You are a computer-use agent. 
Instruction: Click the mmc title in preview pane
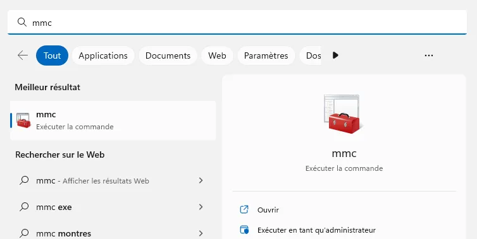(x=344, y=153)
